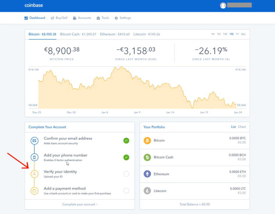Click the green Bitcoin Cash icon
The height and width of the screenshot is (214, 275).
(x=147, y=157)
